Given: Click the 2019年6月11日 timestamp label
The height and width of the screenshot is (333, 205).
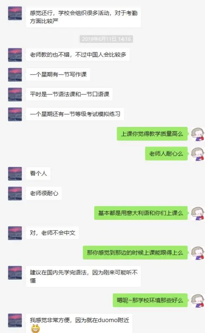Looking at the screenshot, I should [106, 39].
